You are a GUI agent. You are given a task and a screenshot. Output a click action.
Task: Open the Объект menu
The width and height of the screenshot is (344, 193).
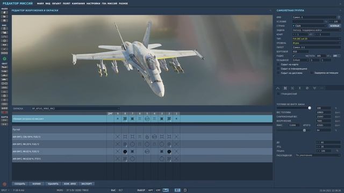(x=56, y=4)
